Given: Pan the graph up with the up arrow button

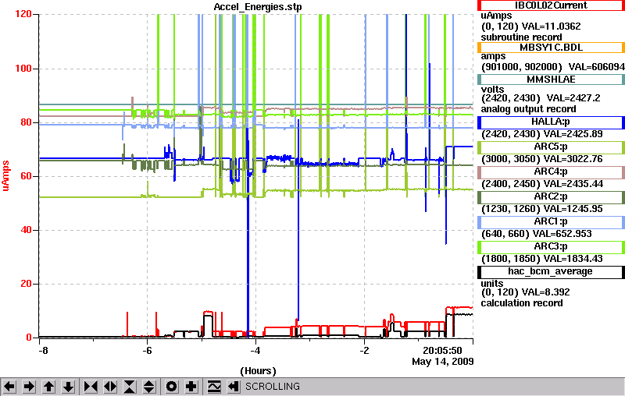Looking at the screenshot, I should tap(48, 386).
